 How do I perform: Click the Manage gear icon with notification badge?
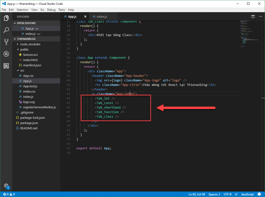click(x=6, y=185)
